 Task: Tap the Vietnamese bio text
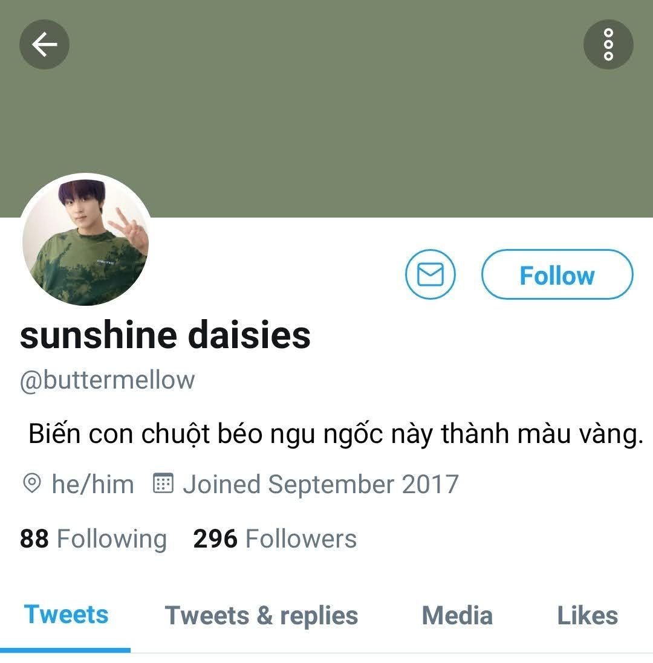(x=336, y=434)
